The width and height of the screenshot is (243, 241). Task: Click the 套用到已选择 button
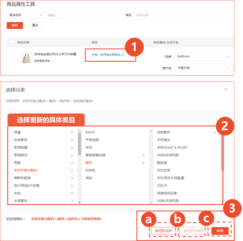pos(193,231)
